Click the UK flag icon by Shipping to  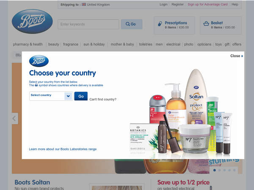(84, 5)
